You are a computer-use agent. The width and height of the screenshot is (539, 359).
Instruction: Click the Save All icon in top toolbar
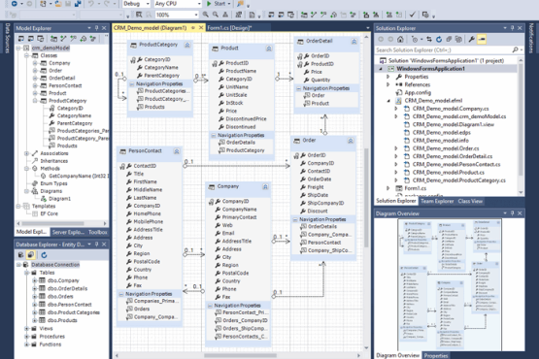(x=78, y=4)
